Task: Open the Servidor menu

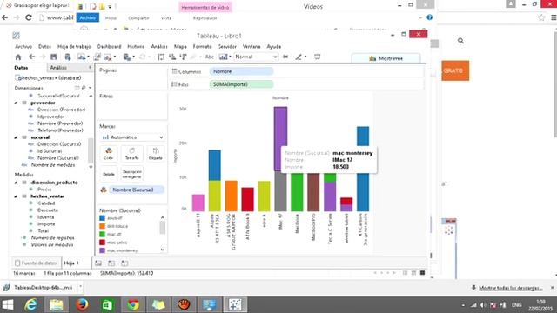Action: [x=227, y=46]
